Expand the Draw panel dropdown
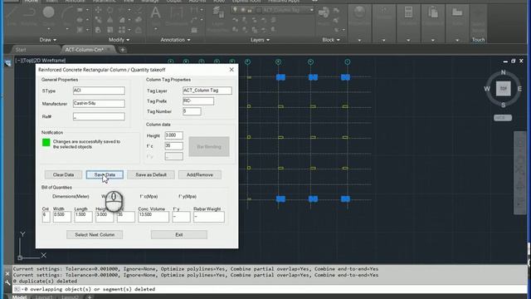 click(48, 40)
